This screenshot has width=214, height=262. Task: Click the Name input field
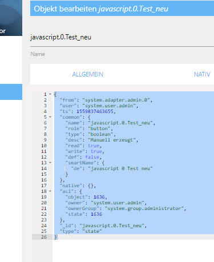pos(122,37)
